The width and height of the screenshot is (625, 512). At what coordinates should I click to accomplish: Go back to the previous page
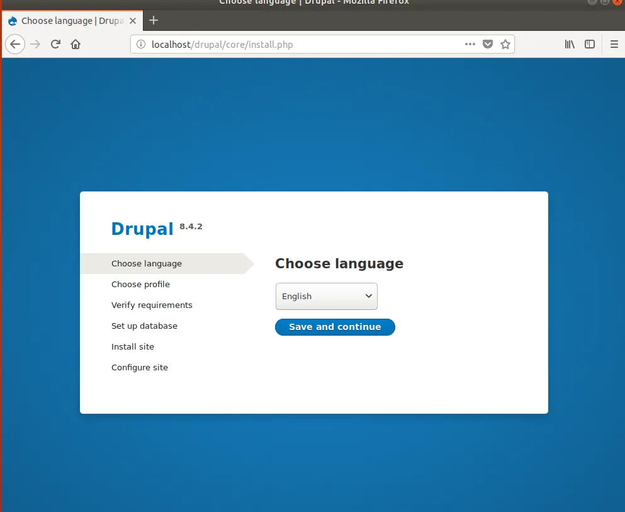click(15, 44)
